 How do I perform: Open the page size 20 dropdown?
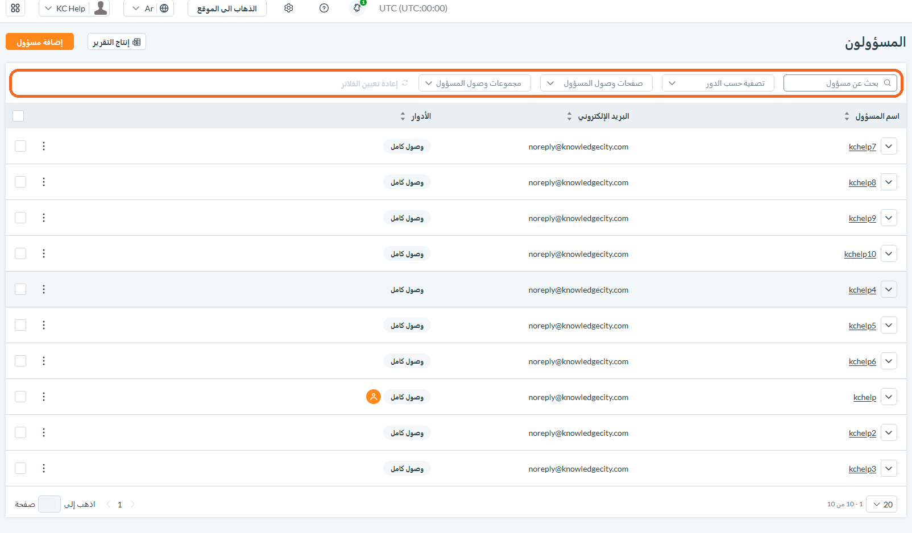(x=882, y=504)
